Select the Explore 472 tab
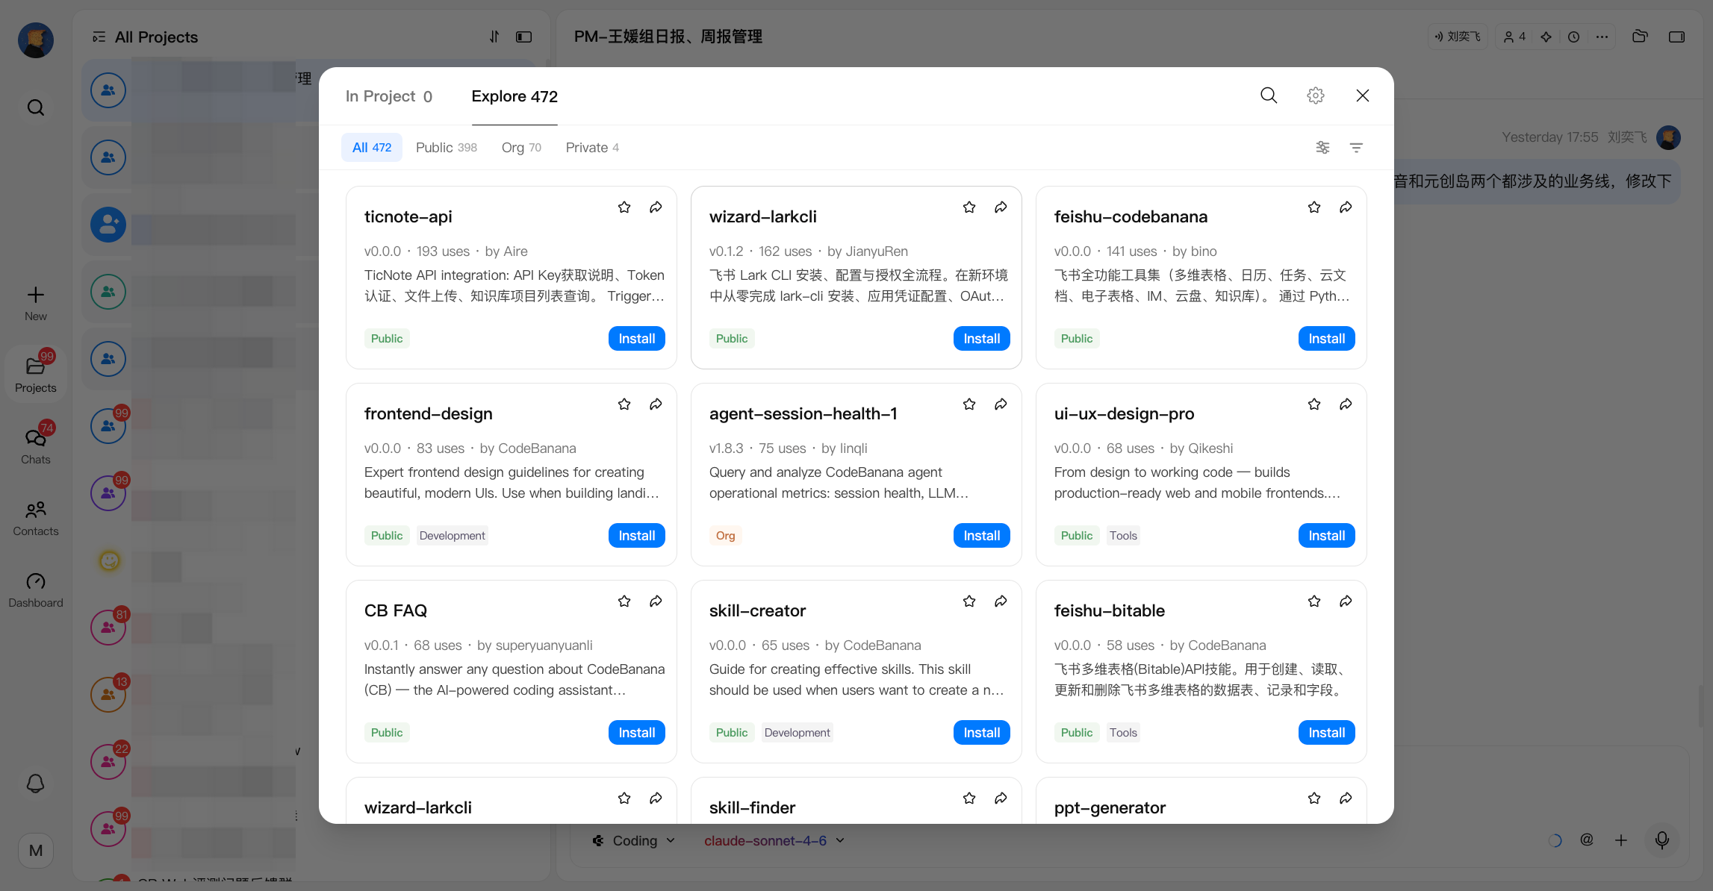1713x891 pixels. [x=514, y=96]
